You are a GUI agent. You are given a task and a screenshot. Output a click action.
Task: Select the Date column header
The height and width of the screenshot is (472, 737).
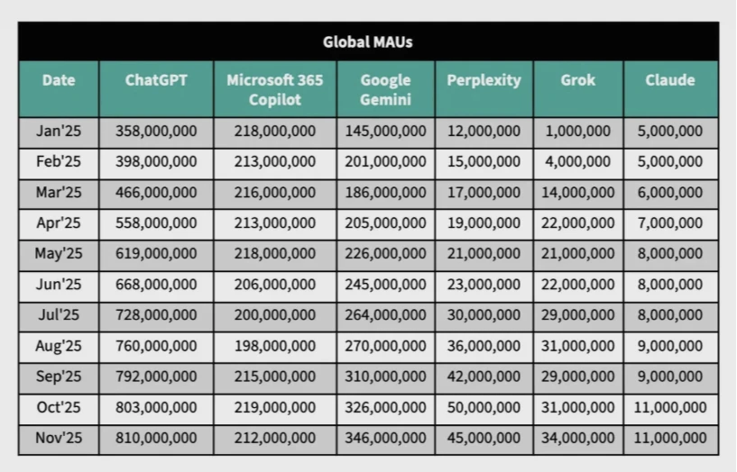click(x=59, y=80)
